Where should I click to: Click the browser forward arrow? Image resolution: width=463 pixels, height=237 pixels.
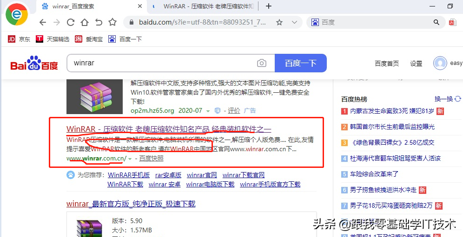click(56, 22)
